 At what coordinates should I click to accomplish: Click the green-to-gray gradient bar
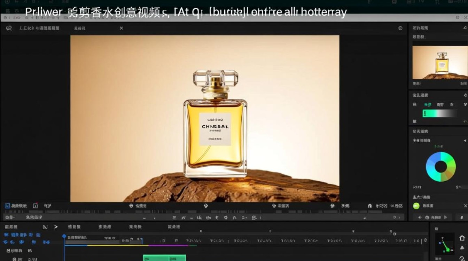[x=440, y=113]
